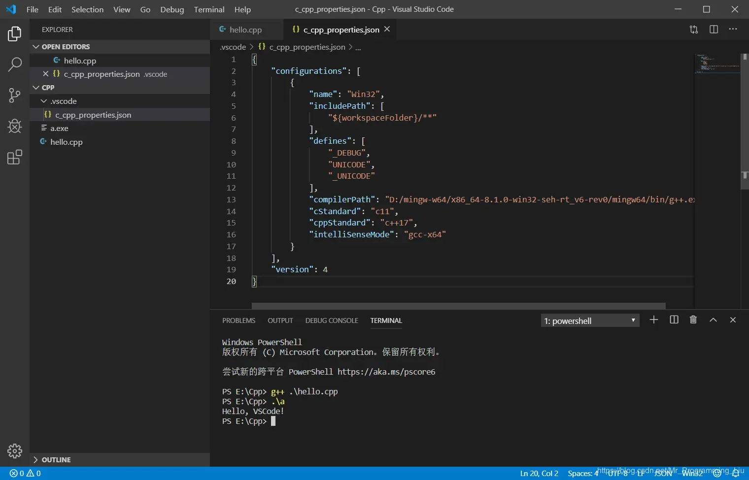Screen dimensions: 749x480
Task: Open the Extensions view
Action: point(15,157)
